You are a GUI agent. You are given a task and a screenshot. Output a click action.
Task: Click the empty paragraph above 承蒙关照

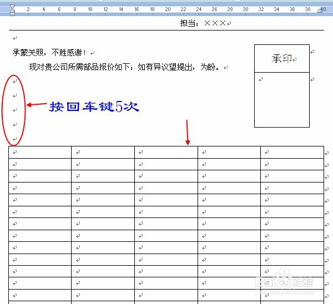[x=14, y=38]
